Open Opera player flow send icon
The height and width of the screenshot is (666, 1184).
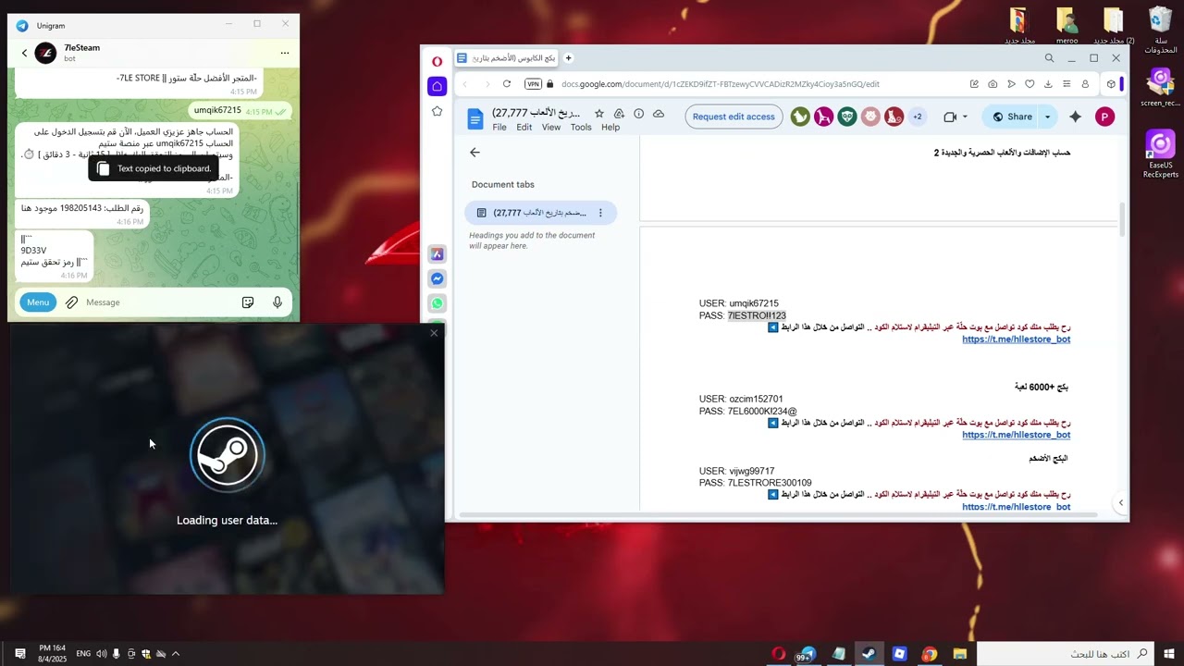pos(1011,84)
